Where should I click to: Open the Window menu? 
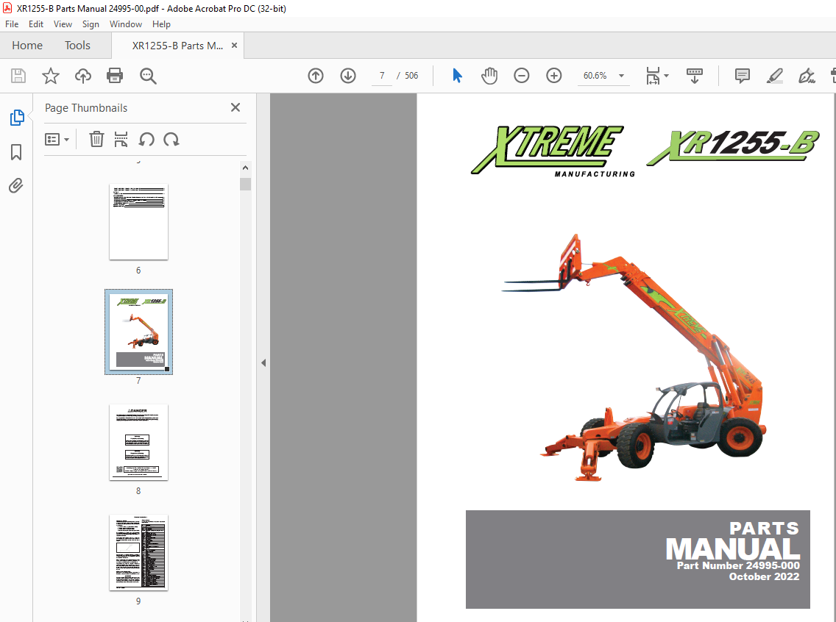pos(126,24)
